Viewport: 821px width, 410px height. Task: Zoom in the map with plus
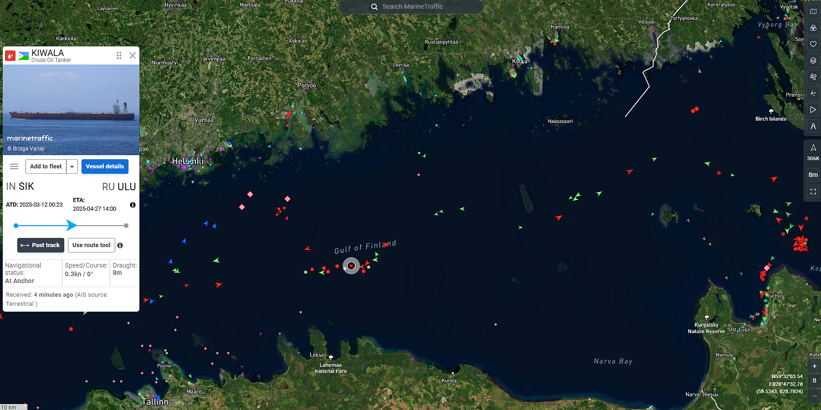(x=815, y=366)
